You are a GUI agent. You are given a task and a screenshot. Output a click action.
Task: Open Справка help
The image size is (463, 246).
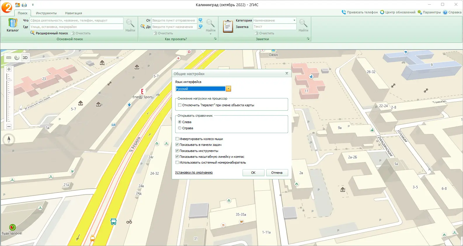(452, 12)
